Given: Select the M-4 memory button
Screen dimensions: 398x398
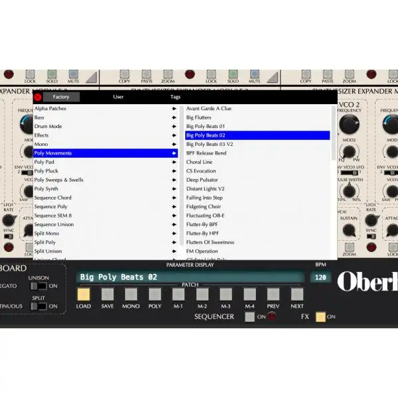Looking at the screenshot, I should coord(249,294).
